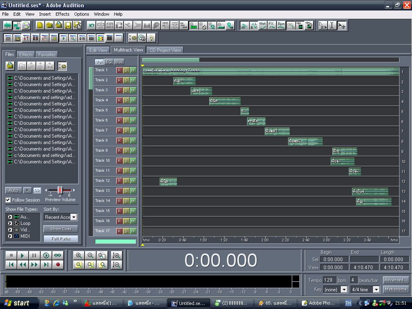The height and width of the screenshot is (309, 412).
Task: Solo Track 2 with its S button
Action: tap(126, 80)
